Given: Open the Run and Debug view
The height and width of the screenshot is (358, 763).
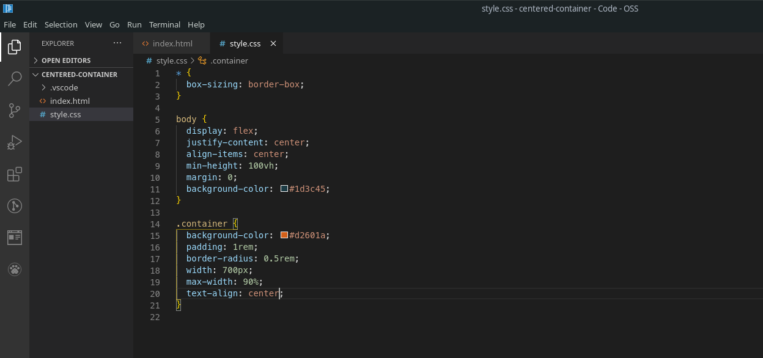Looking at the screenshot, I should pos(14,142).
